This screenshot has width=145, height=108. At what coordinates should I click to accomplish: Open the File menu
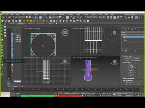coord(2,15)
